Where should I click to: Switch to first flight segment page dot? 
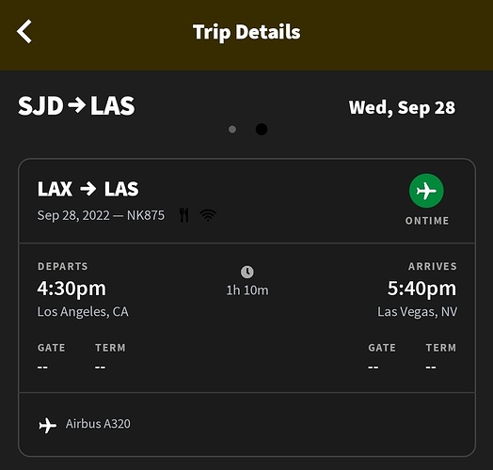232,129
